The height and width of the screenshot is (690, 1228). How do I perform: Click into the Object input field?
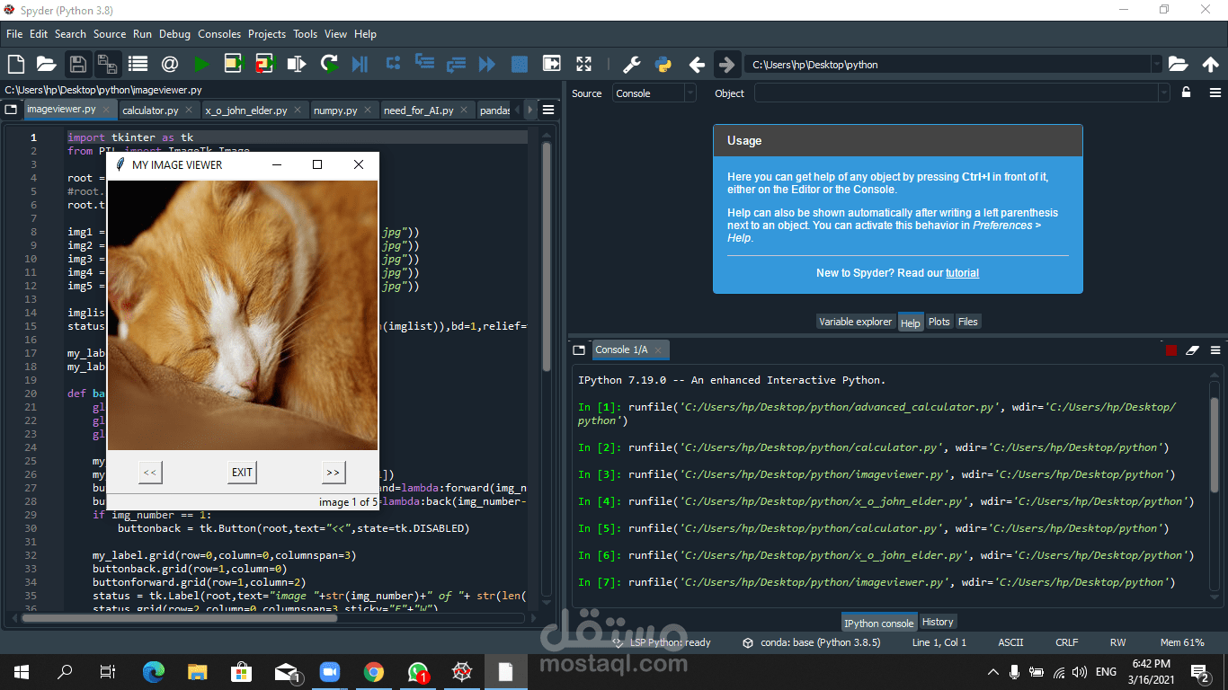pyautogui.click(x=956, y=93)
